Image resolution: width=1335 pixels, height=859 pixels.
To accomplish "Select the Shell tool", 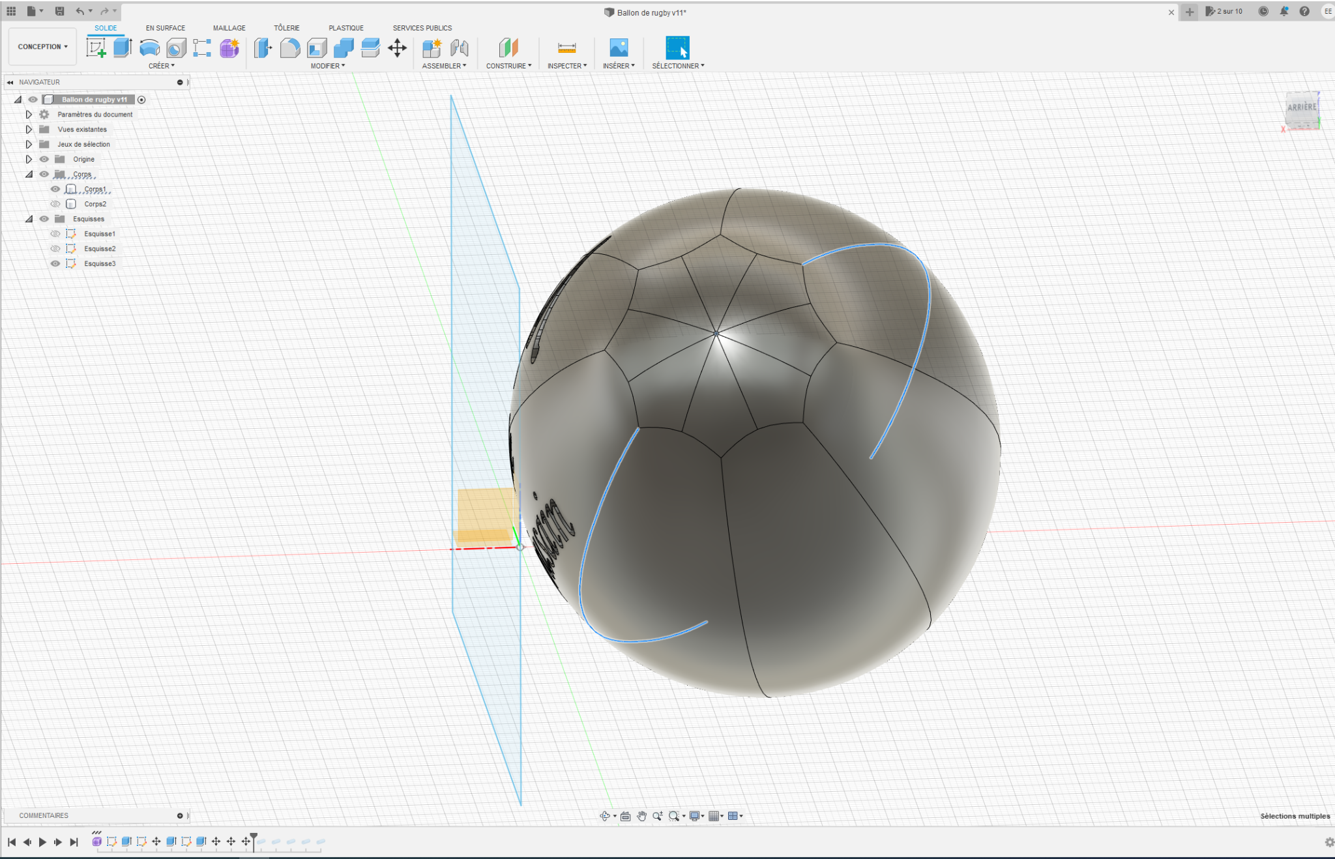I will 317,48.
